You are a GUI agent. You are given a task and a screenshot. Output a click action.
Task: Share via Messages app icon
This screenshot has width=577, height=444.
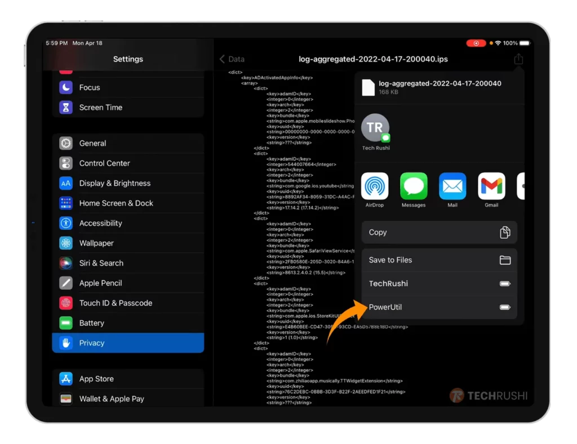(x=414, y=186)
